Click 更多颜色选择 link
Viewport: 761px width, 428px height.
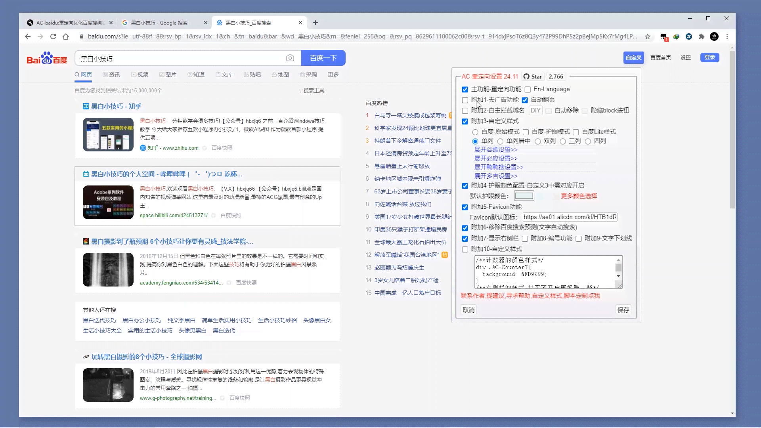[x=579, y=196]
